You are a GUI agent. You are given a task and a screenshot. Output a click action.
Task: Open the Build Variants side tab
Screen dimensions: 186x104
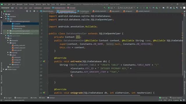(x=1, y=67)
